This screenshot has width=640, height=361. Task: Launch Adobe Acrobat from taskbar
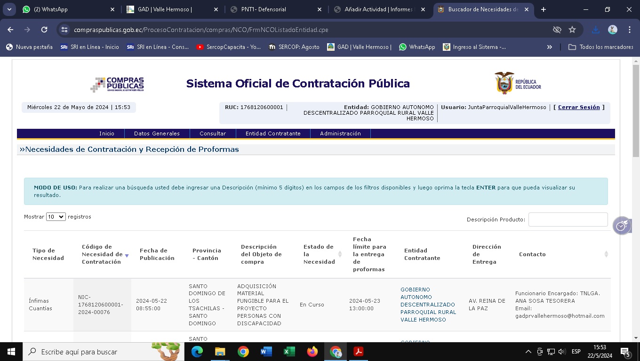click(359, 352)
